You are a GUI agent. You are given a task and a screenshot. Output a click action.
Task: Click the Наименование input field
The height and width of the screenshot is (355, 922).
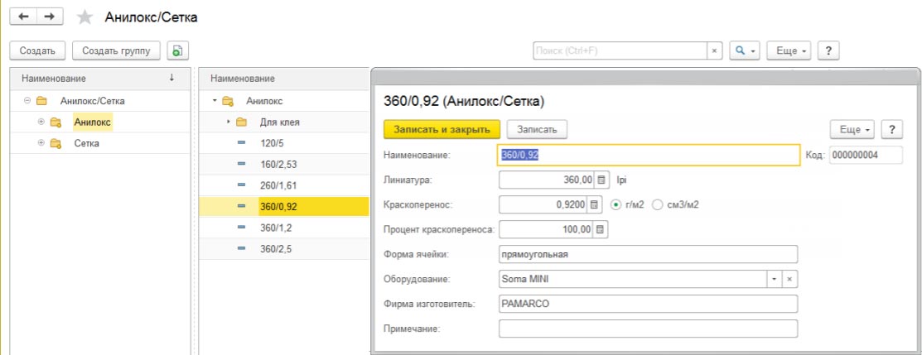[x=649, y=155]
